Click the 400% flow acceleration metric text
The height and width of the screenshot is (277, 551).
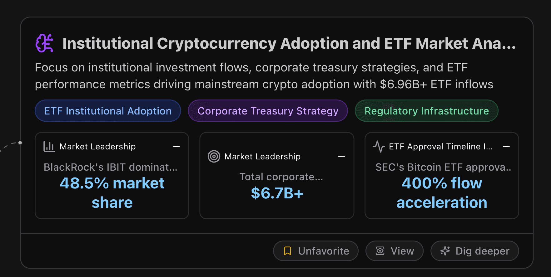point(441,193)
